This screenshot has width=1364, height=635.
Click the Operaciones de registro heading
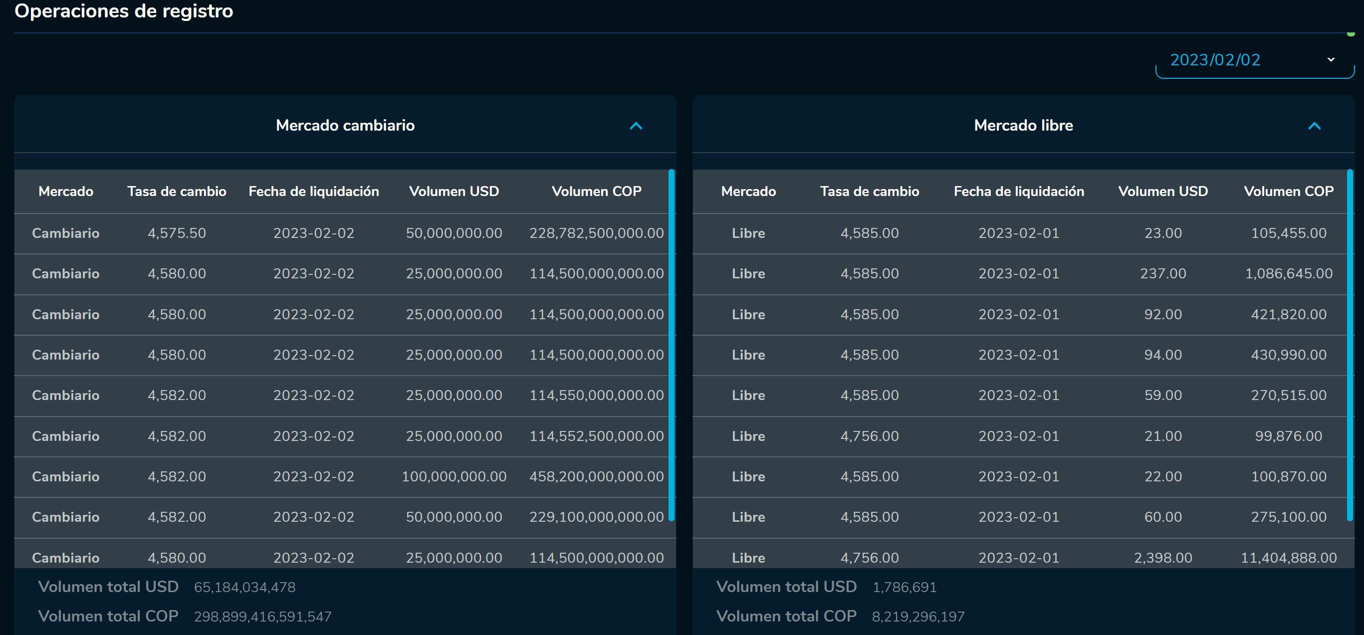[123, 10]
